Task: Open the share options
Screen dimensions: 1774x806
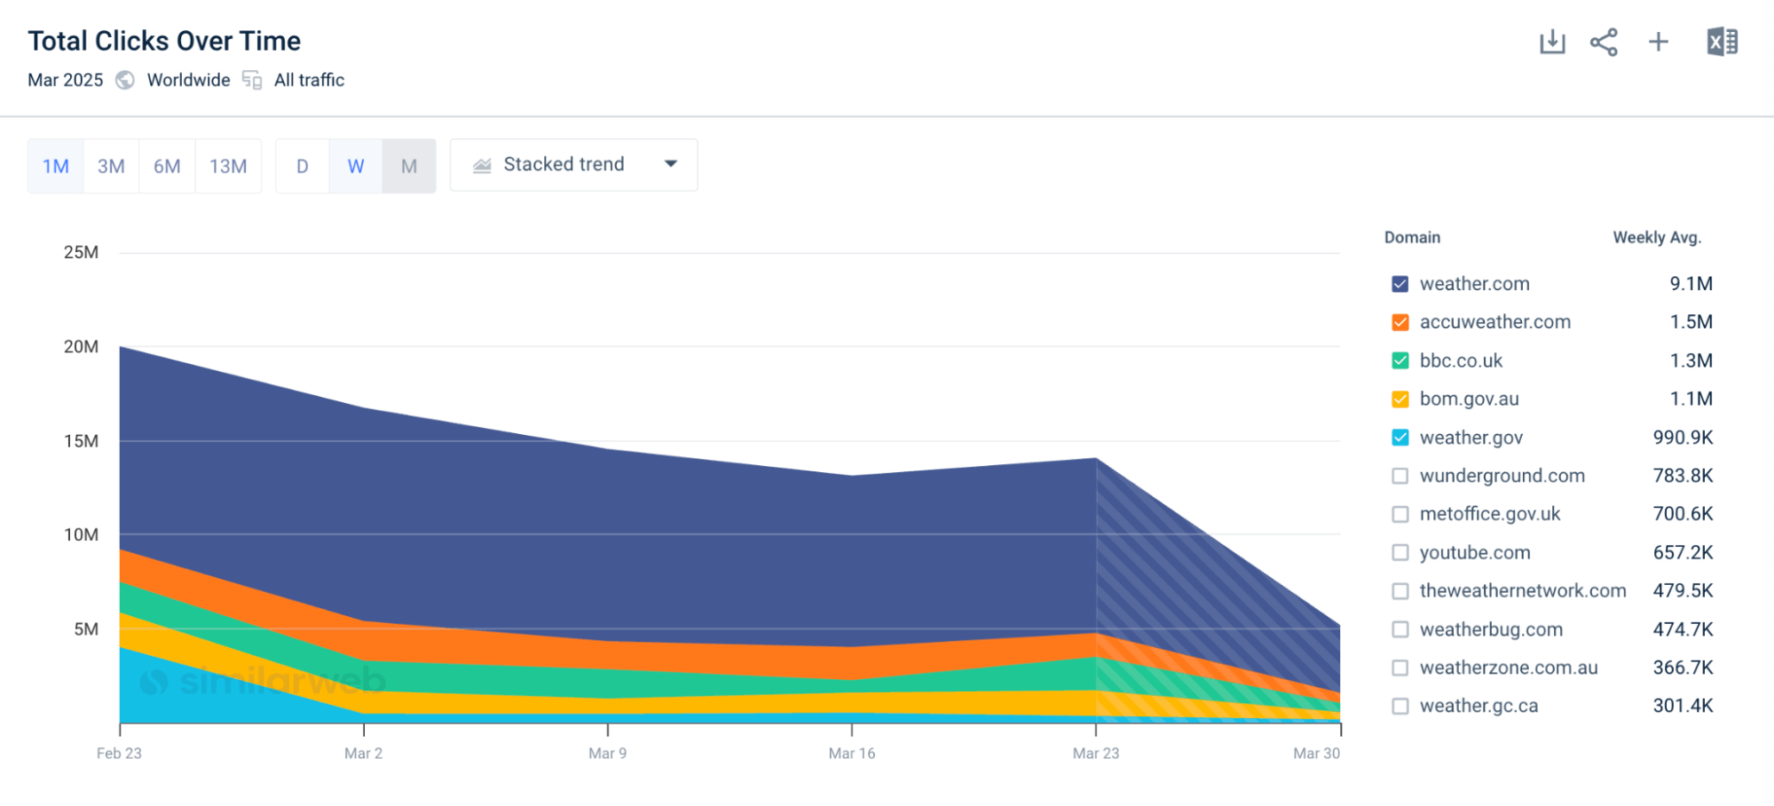Action: (x=1604, y=41)
